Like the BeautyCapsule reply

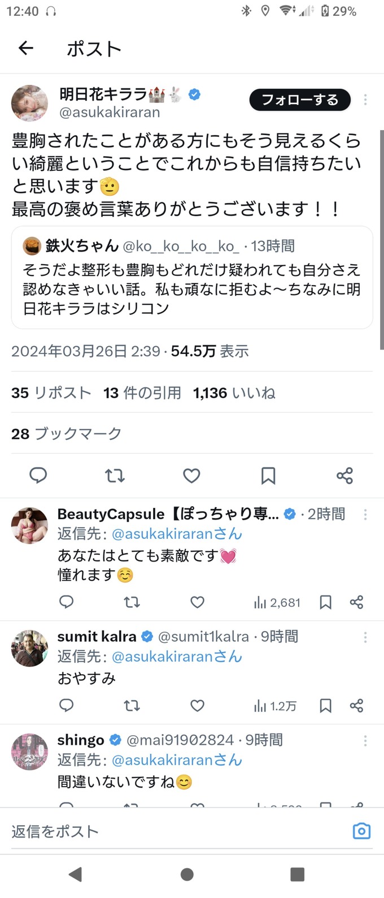point(197,602)
